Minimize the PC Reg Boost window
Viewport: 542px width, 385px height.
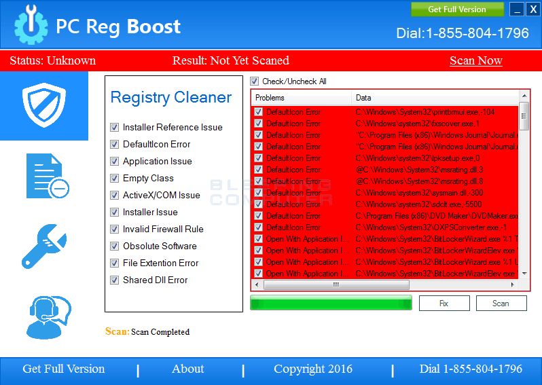[517, 10]
